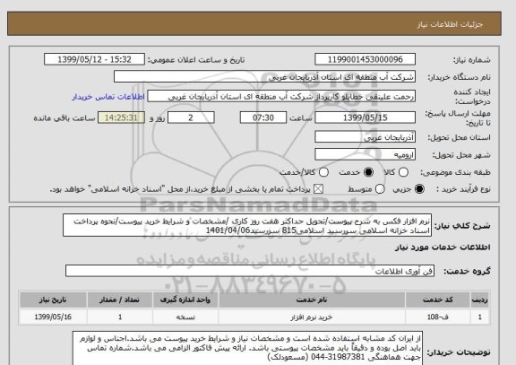
Task: Click the service code cell ف-108
Action: tap(438, 317)
